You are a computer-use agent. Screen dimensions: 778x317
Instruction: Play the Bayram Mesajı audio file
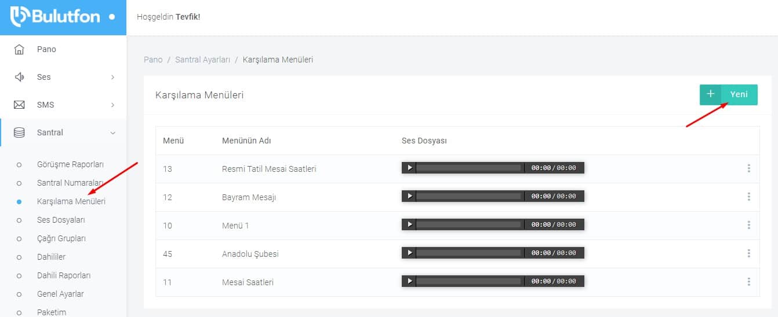click(x=409, y=196)
